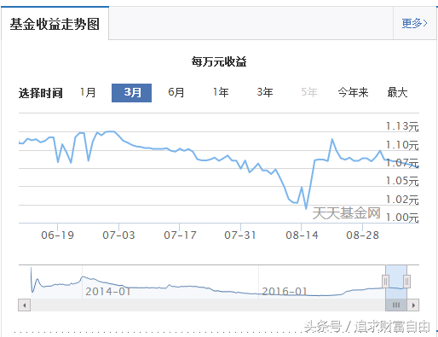The image size is (438, 337).
Task: Select the 今年来 time range
Action: [x=353, y=92]
